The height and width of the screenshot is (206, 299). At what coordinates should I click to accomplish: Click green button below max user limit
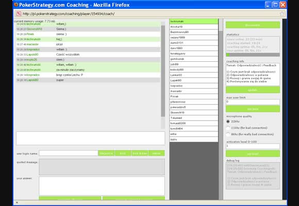pos(253,109)
